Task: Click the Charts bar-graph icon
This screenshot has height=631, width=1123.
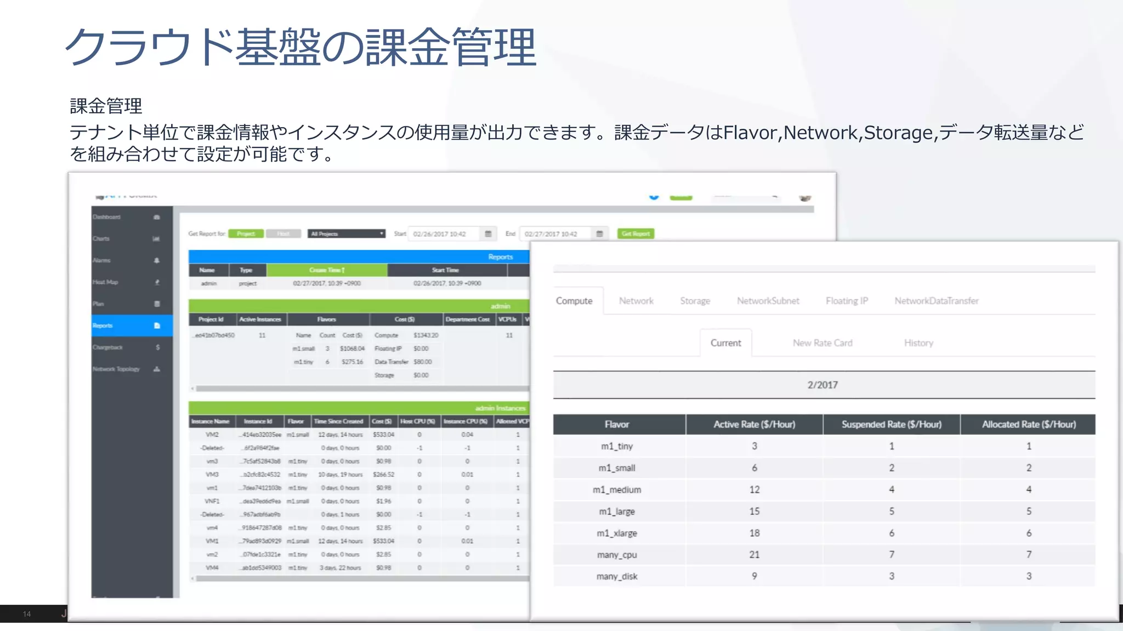Action: click(x=156, y=239)
